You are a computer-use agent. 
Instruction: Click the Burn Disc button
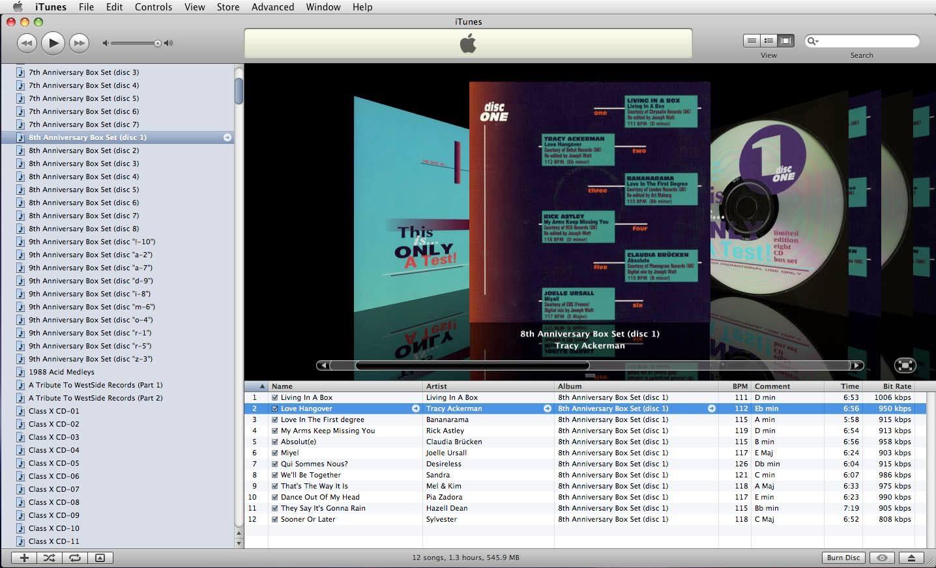(x=843, y=558)
